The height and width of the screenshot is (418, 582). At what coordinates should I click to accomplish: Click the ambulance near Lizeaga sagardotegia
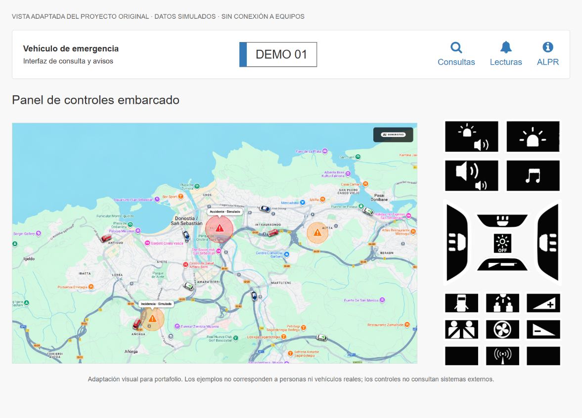(x=321, y=337)
